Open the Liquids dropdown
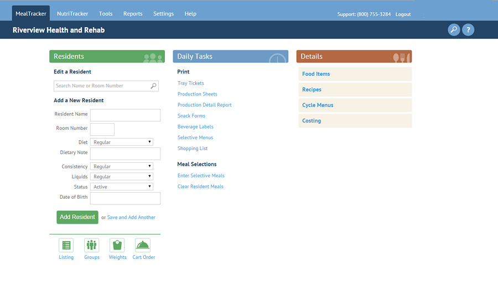The height and width of the screenshot is (281, 498). [122, 177]
